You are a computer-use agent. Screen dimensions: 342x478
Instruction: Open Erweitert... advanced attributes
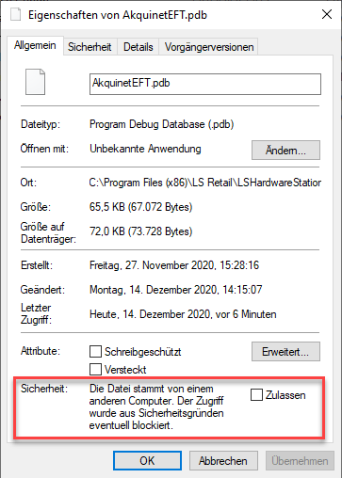tap(285, 352)
